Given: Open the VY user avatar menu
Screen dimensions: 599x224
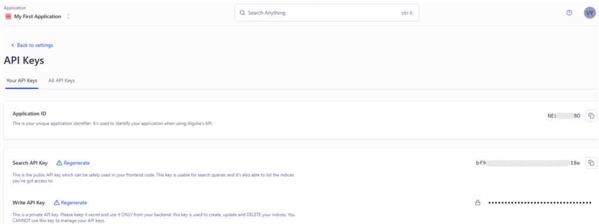Looking at the screenshot, I should 590,13.
